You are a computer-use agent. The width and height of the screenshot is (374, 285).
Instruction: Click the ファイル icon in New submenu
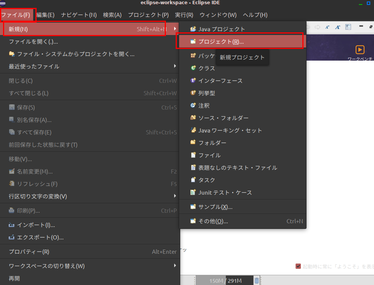[193, 155]
